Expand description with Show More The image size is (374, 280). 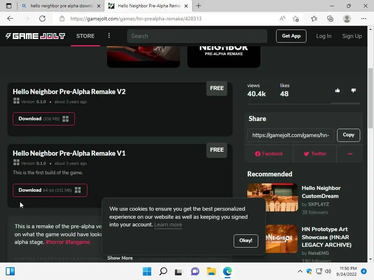[120, 258]
